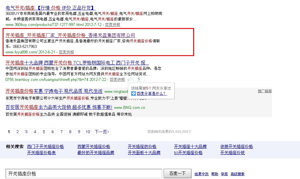300x179 pixels.
Task: Search related term 最好的开关插座品牌
Action: click(x=96, y=153)
